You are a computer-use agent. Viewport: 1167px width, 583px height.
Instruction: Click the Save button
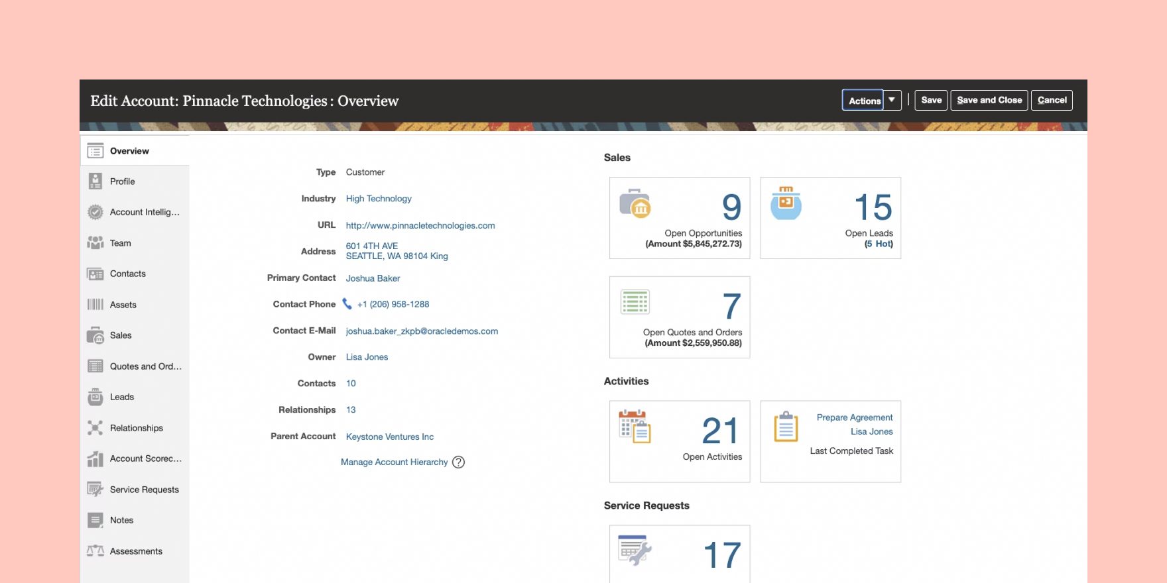tap(931, 100)
